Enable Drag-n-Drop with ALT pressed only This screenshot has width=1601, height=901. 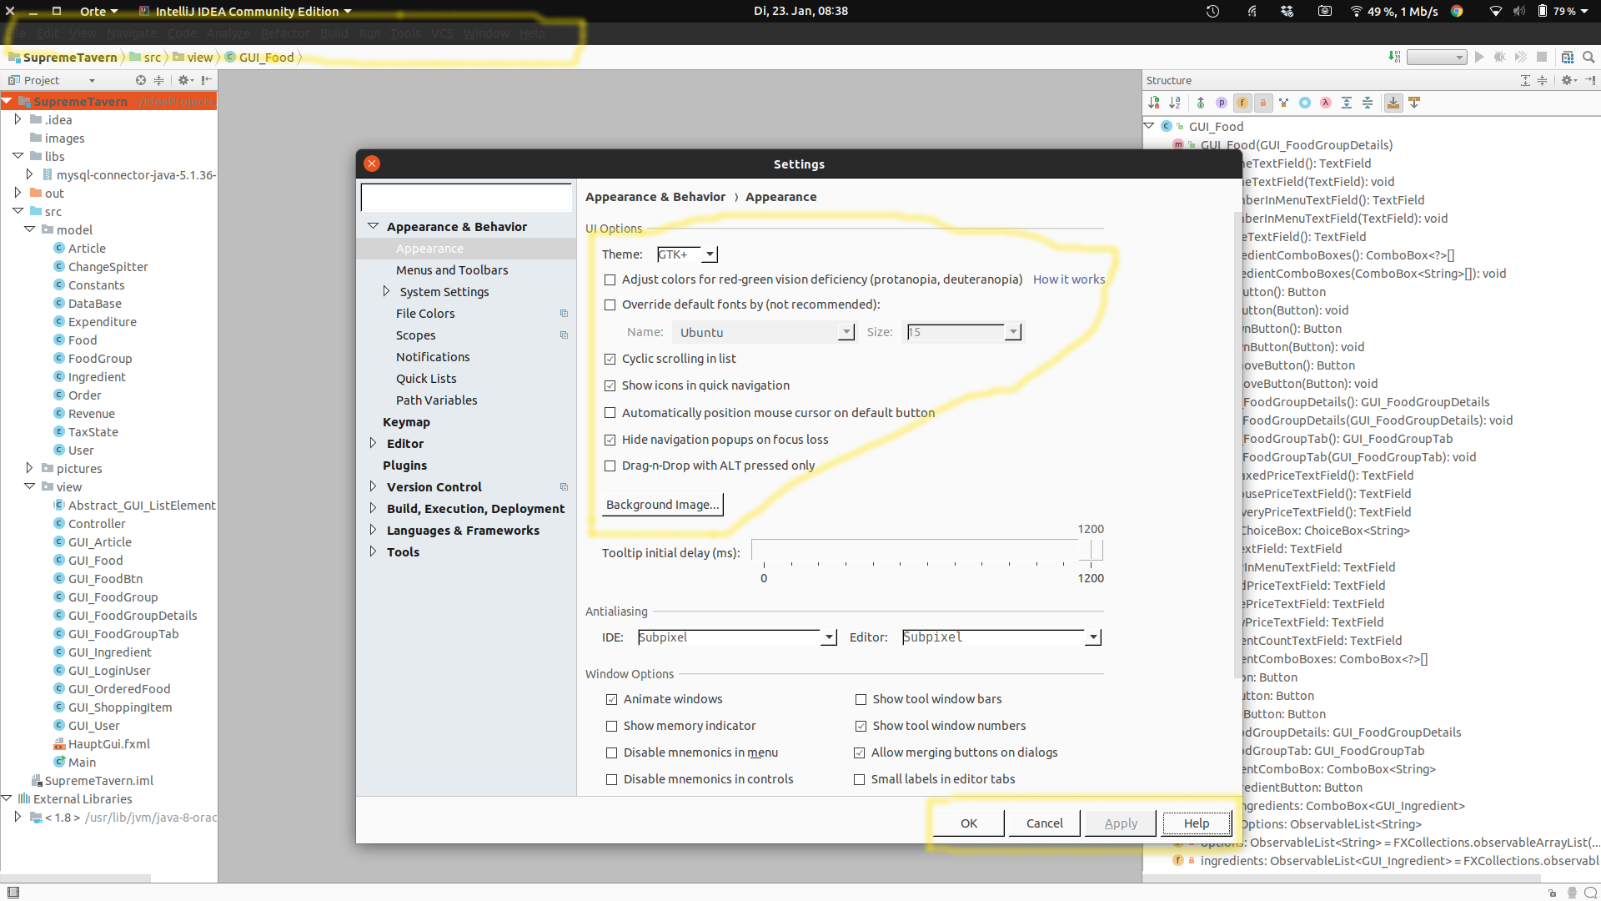pyautogui.click(x=610, y=466)
